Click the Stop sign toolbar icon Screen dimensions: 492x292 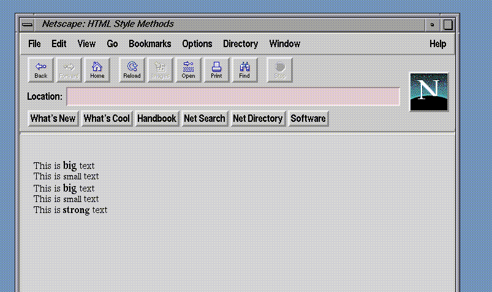(x=280, y=70)
